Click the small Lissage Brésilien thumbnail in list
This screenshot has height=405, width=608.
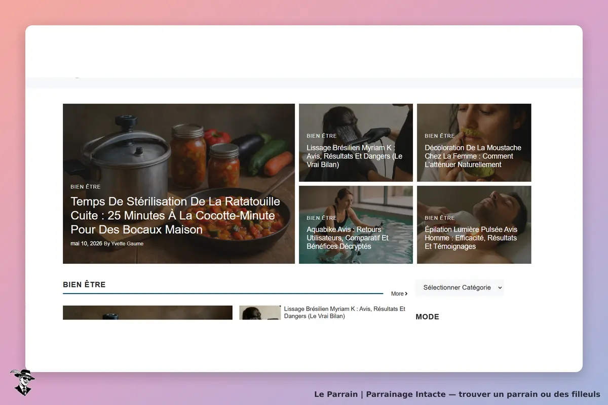point(260,312)
